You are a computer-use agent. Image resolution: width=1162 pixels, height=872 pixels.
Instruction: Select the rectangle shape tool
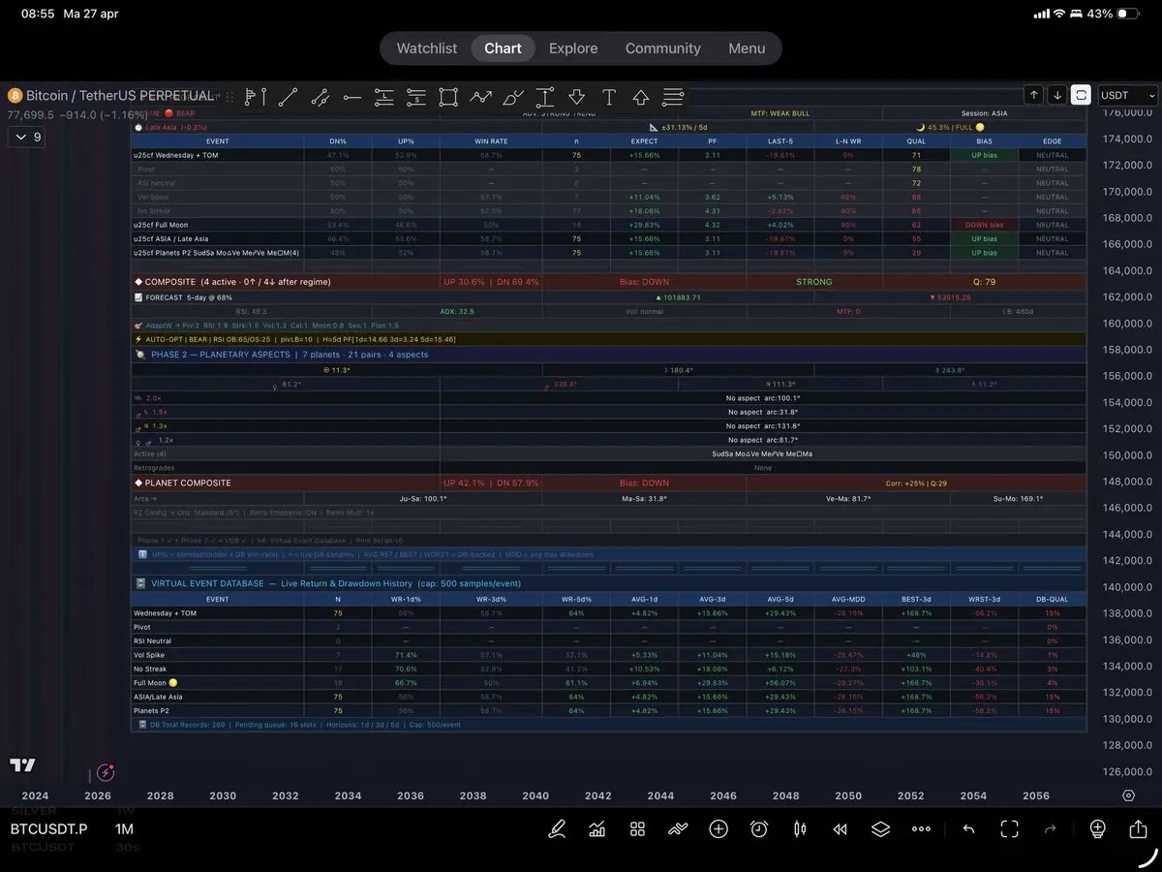447,97
